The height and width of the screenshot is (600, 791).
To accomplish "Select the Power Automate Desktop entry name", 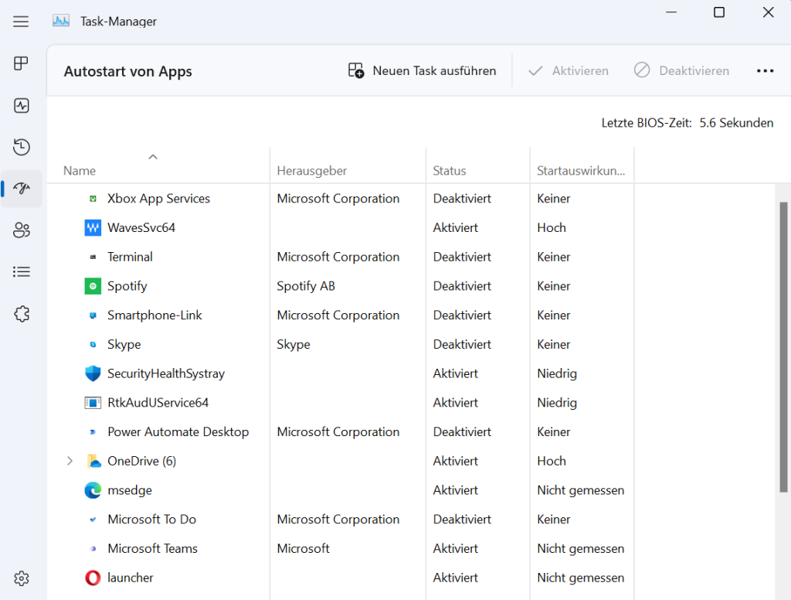I will click(178, 432).
